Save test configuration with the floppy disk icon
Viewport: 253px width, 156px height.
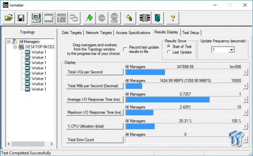point(21,18)
